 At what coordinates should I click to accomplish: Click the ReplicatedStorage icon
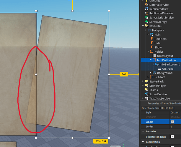tap(146, 13)
